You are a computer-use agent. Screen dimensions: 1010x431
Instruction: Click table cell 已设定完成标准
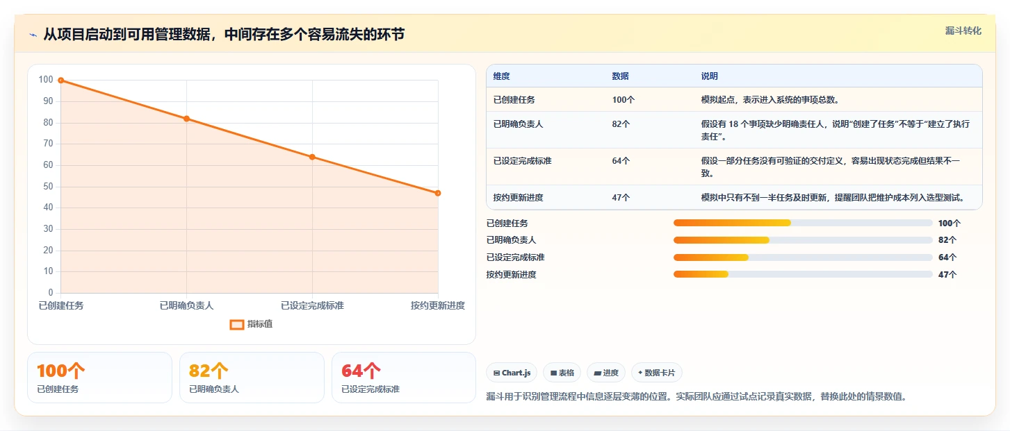point(522,161)
